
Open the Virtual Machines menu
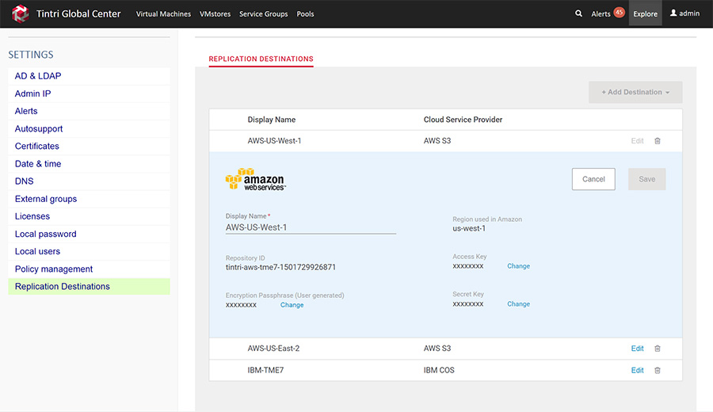[x=163, y=14]
